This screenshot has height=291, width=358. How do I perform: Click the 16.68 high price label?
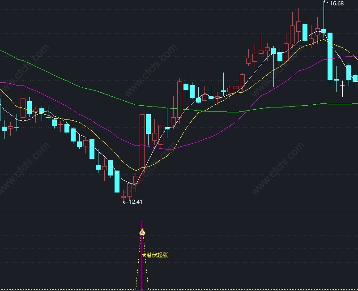pos(337,4)
